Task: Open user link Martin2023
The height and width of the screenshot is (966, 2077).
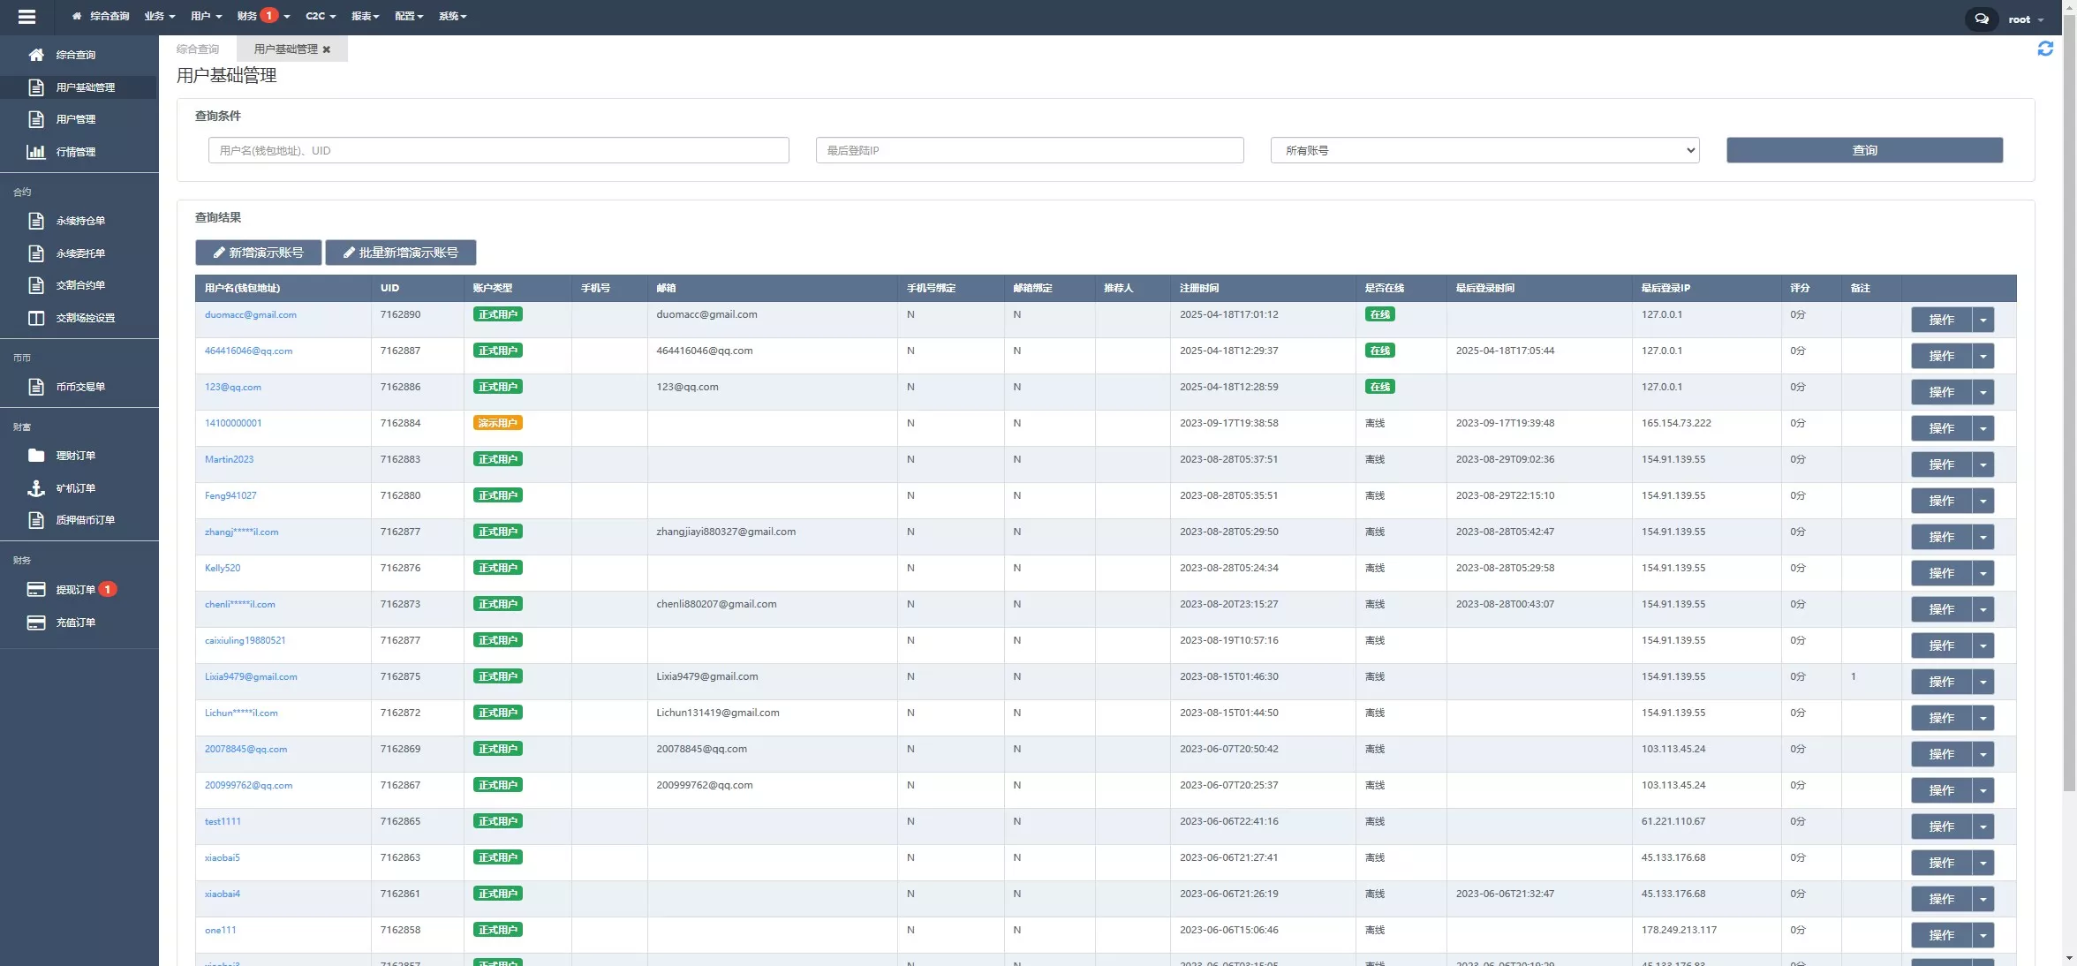Action: [x=229, y=459]
